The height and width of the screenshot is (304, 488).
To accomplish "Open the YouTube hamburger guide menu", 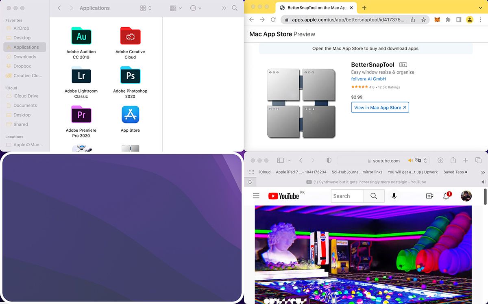I will pos(256,196).
